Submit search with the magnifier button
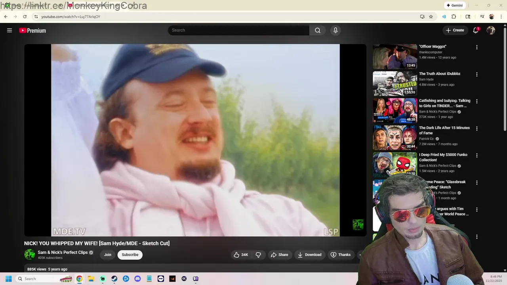The width and height of the screenshot is (507, 285). point(318,30)
